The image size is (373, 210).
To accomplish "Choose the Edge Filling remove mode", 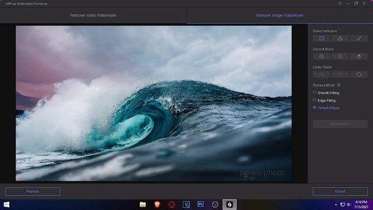I will coord(324,100).
